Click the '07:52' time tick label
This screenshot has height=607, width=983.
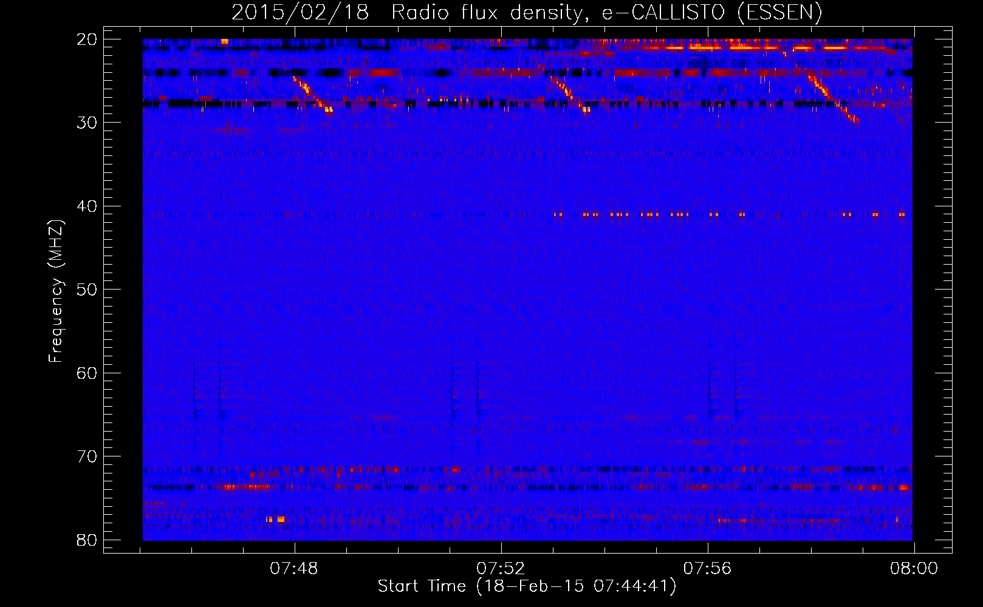click(501, 569)
